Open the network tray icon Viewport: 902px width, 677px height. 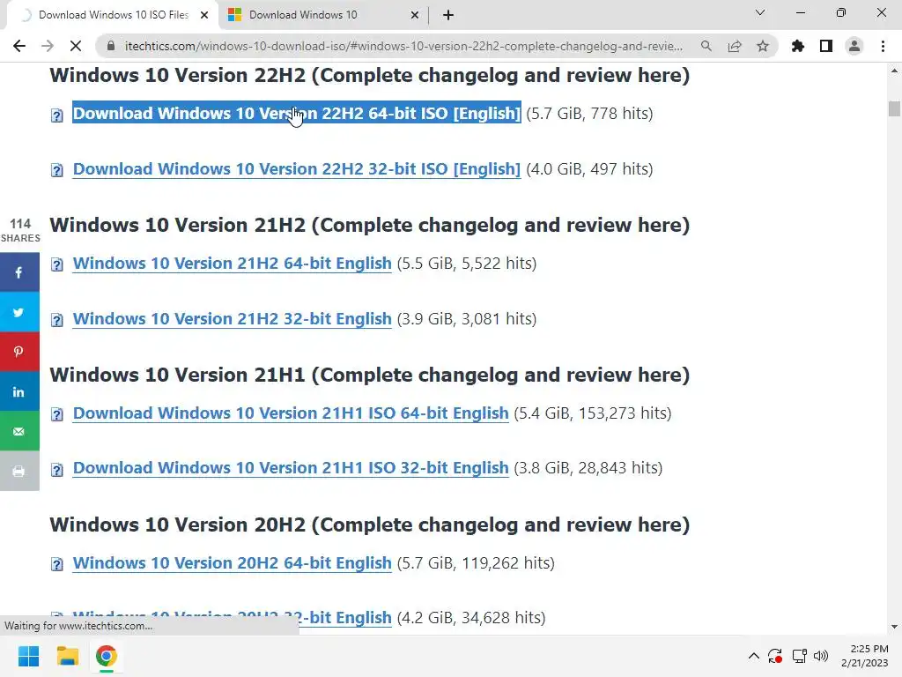click(799, 656)
